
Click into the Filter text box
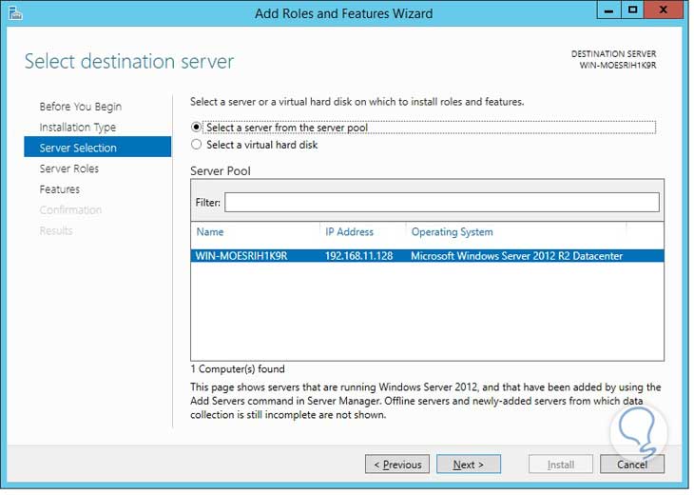441,202
